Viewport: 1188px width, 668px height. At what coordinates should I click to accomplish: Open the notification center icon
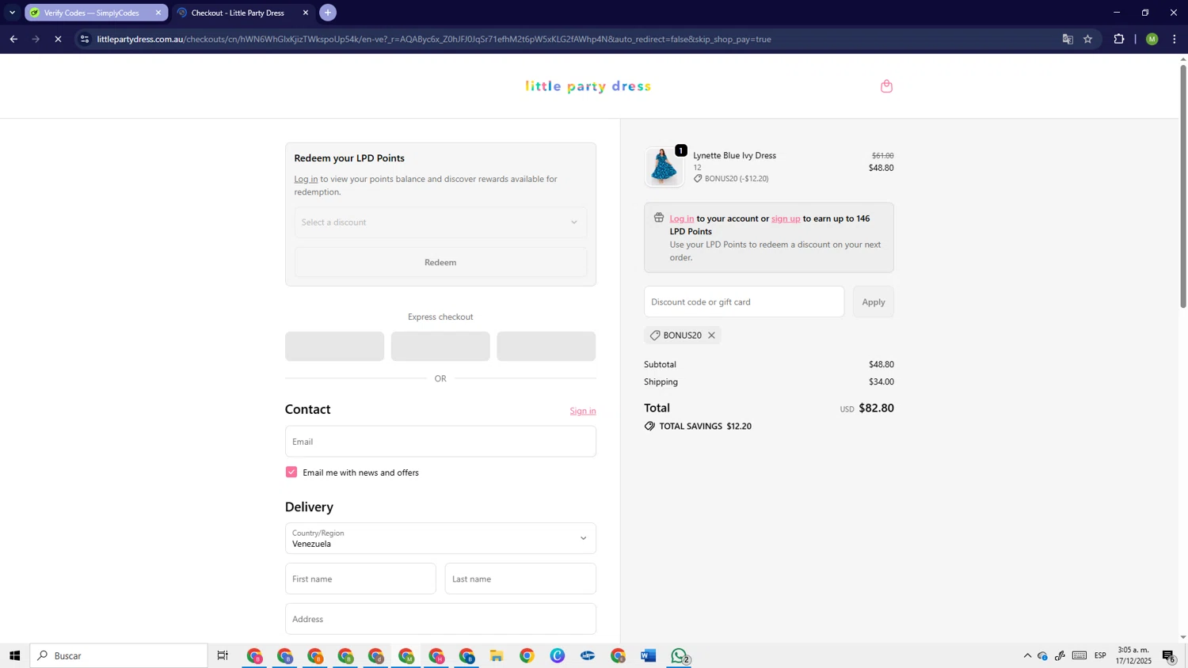pos(1169,655)
